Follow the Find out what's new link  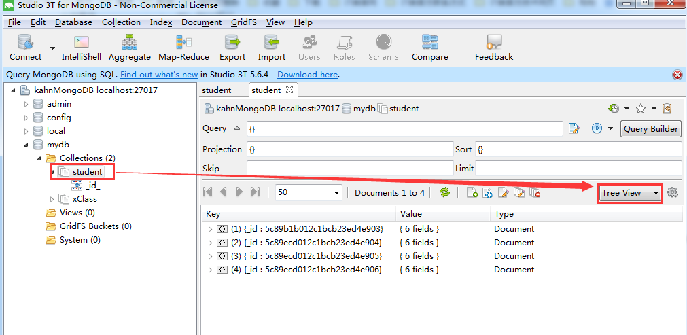[159, 75]
